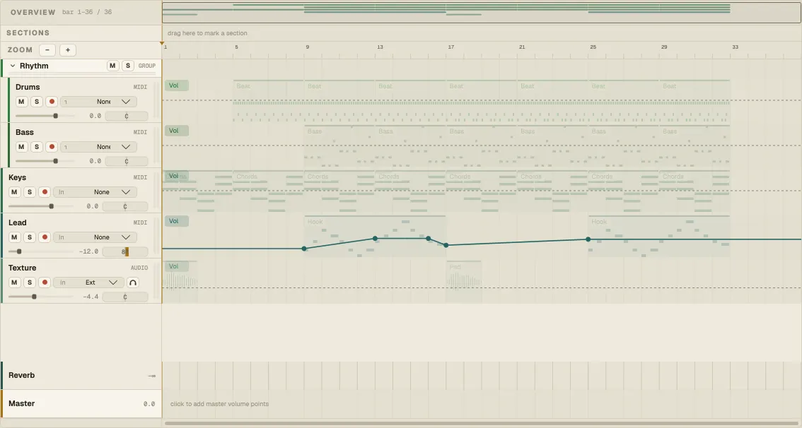Solo the Lead track

point(29,237)
